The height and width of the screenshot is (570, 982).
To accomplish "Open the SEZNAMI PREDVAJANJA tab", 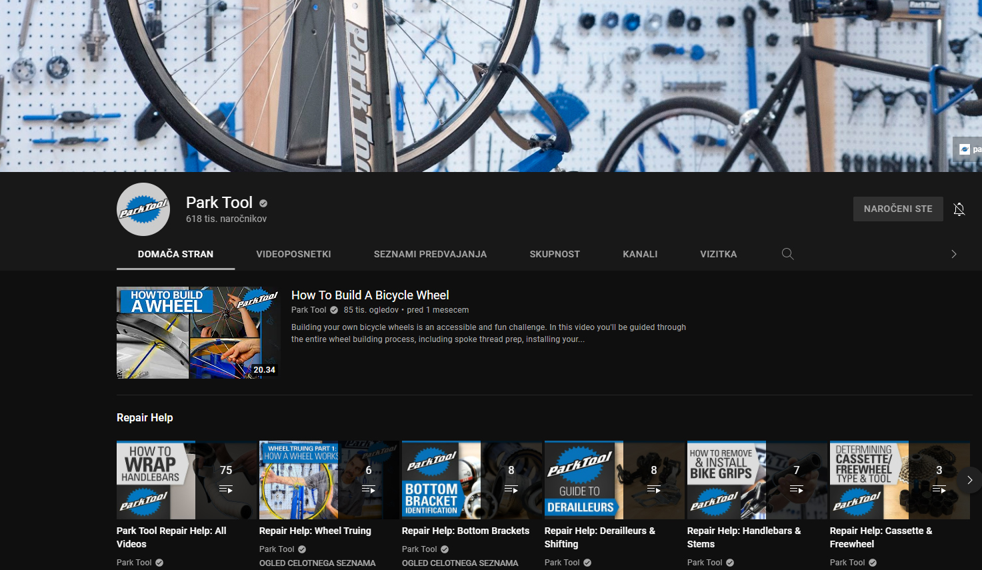I will click(x=430, y=254).
